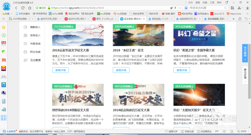Open the Java SE D bookmark
The height and width of the screenshot is (135, 251).
[x=217, y=14]
